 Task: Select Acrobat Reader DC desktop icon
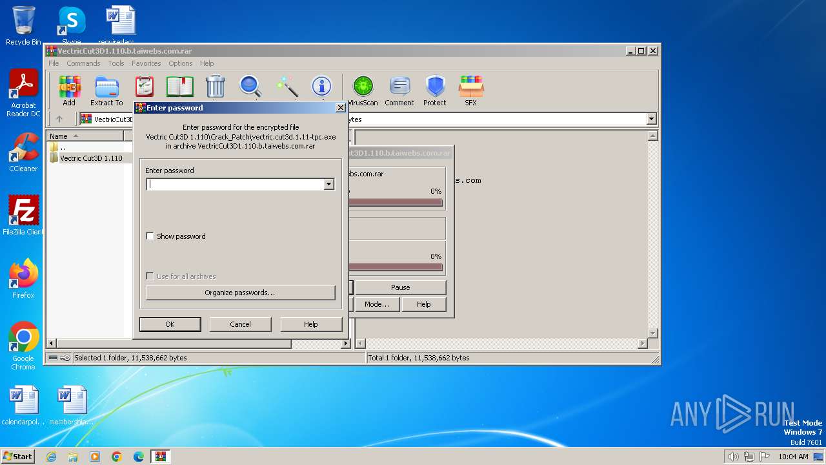point(23,94)
